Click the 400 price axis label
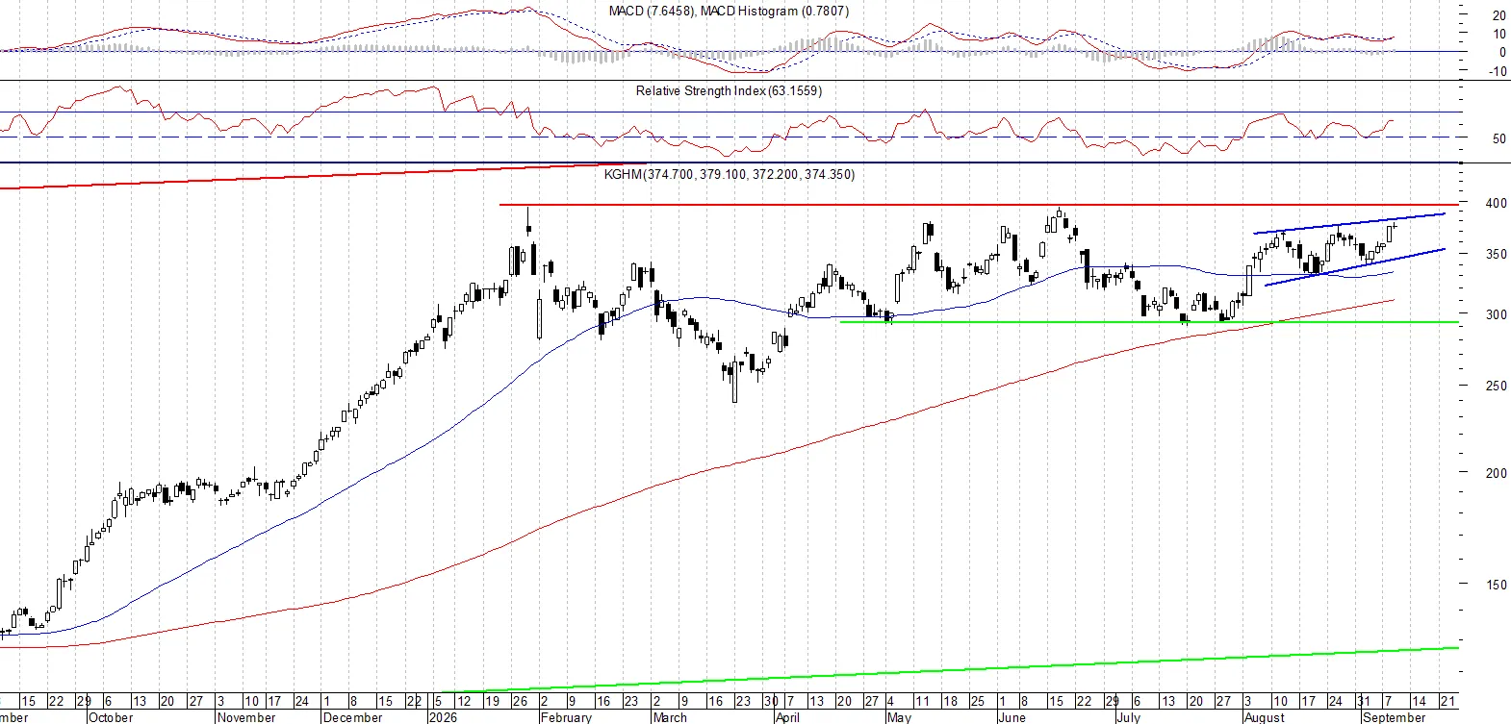This screenshot has height=724, width=1511. (x=1497, y=203)
